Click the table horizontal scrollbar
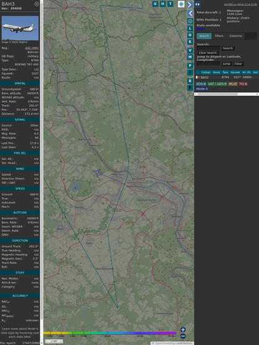Screen dimensions: 259x345 (217, 94)
